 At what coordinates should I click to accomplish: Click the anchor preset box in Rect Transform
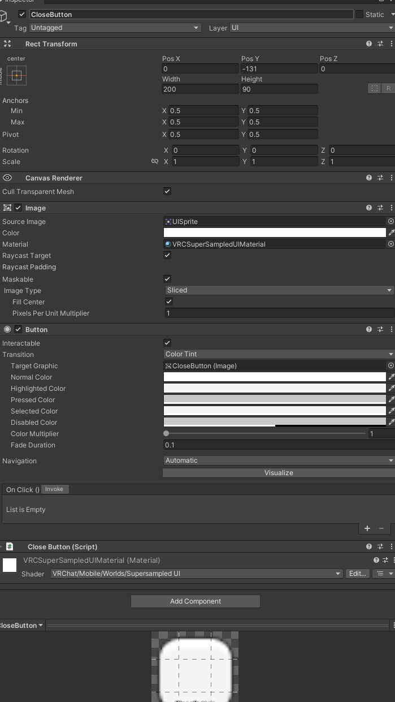(x=16, y=75)
